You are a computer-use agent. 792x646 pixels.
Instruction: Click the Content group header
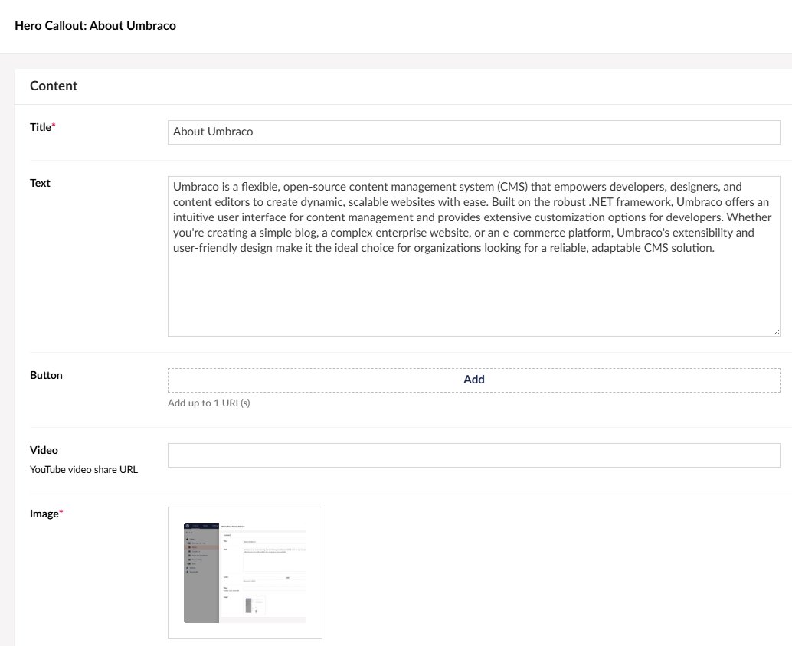54,86
